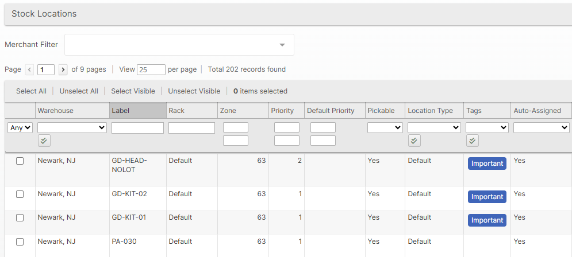Click multi-select icon under Tags filter
The height and width of the screenshot is (257, 572).
(472, 141)
